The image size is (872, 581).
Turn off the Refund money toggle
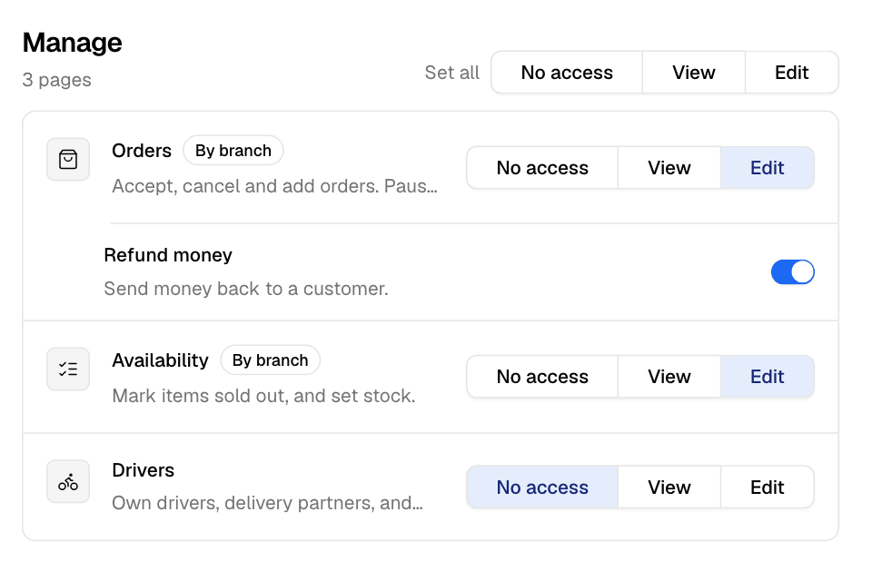pyautogui.click(x=792, y=271)
